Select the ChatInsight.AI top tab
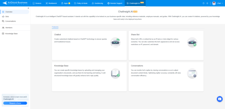 click(135, 3)
